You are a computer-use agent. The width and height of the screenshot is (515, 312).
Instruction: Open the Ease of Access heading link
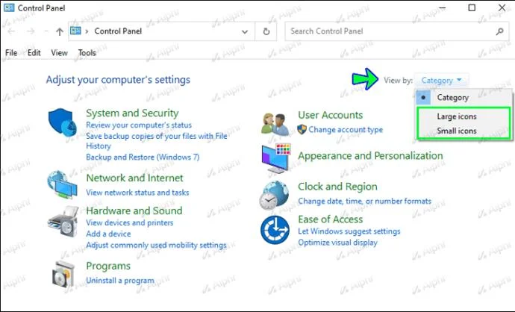point(331,219)
